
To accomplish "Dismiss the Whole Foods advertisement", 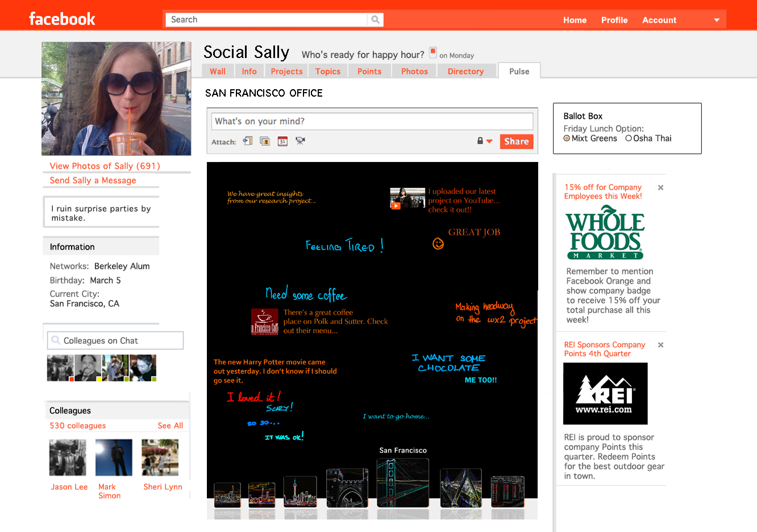I will pos(660,188).
